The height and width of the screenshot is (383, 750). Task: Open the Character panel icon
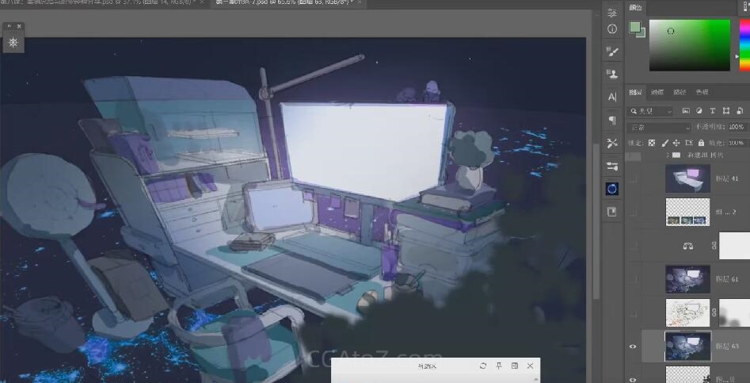[x=611, y=97]
